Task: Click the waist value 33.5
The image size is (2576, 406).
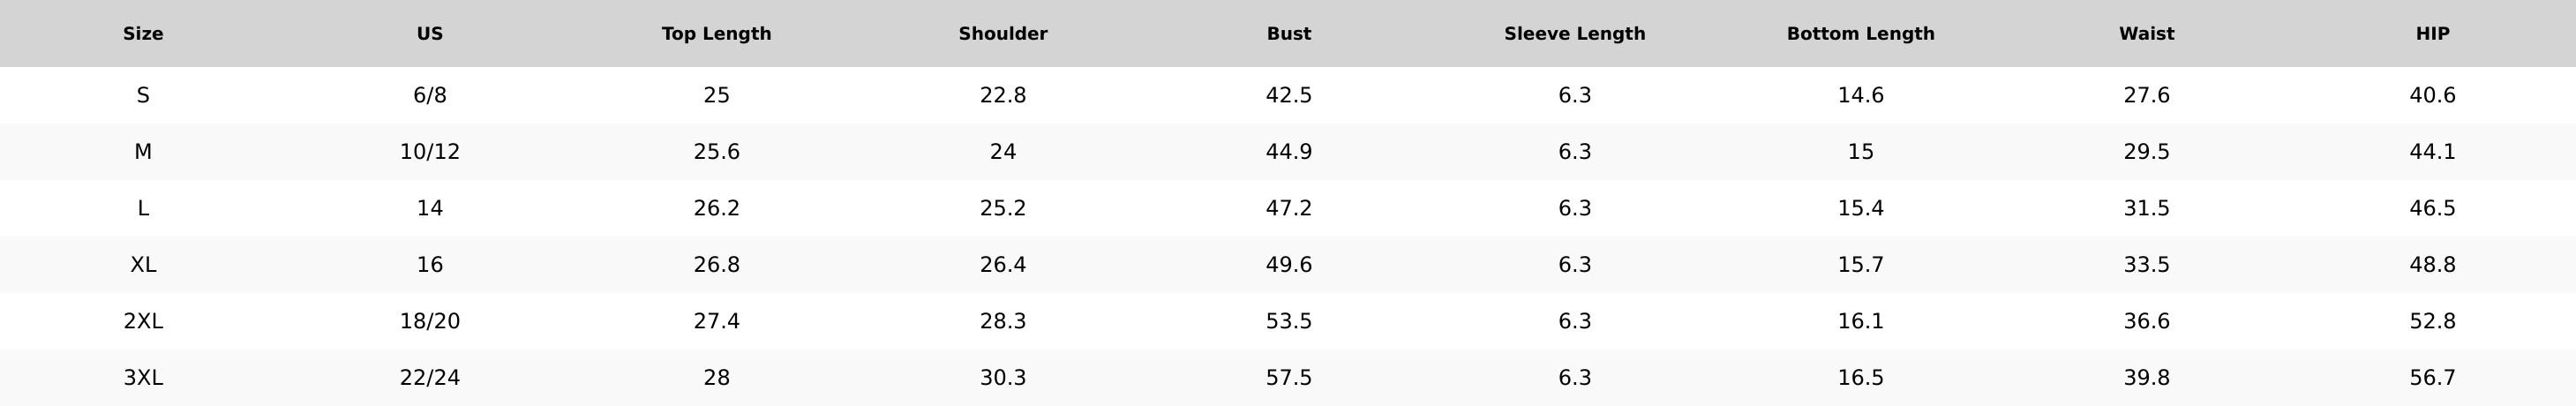Action: coord(2147,265)
